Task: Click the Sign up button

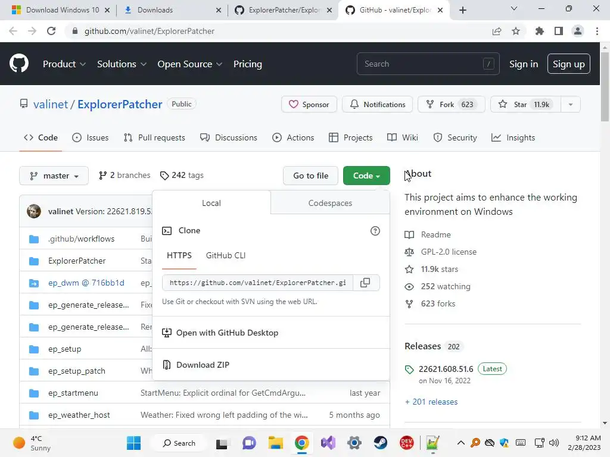Action: pos(569,64)
